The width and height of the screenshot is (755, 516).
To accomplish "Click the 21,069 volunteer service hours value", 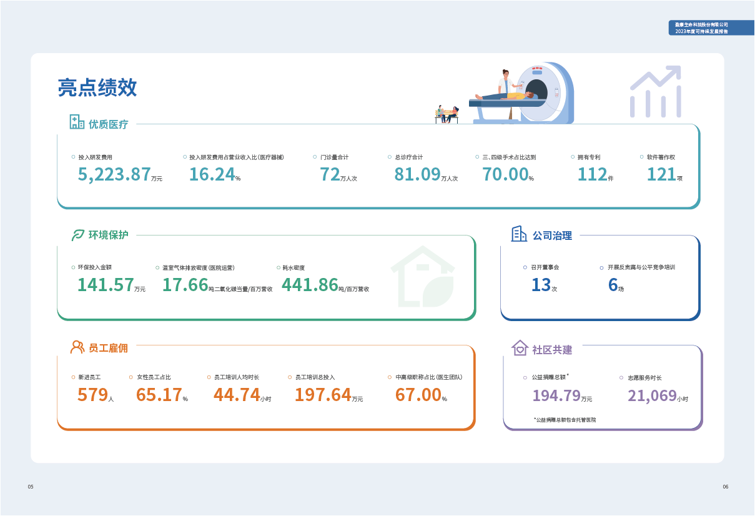I will pos(652,395).
